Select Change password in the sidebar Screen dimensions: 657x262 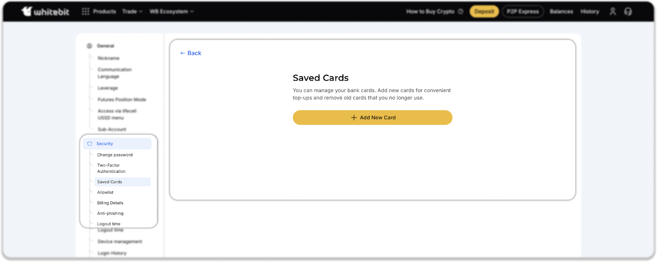pyautogui.click(x=115, y=155)
